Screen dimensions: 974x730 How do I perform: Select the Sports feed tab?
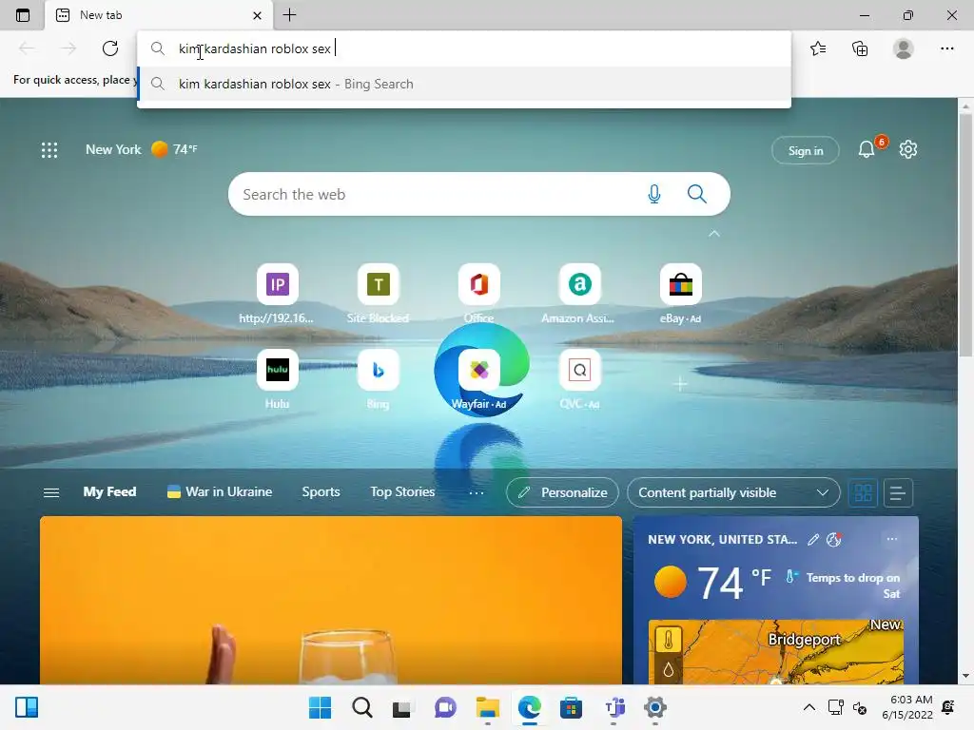321,491
